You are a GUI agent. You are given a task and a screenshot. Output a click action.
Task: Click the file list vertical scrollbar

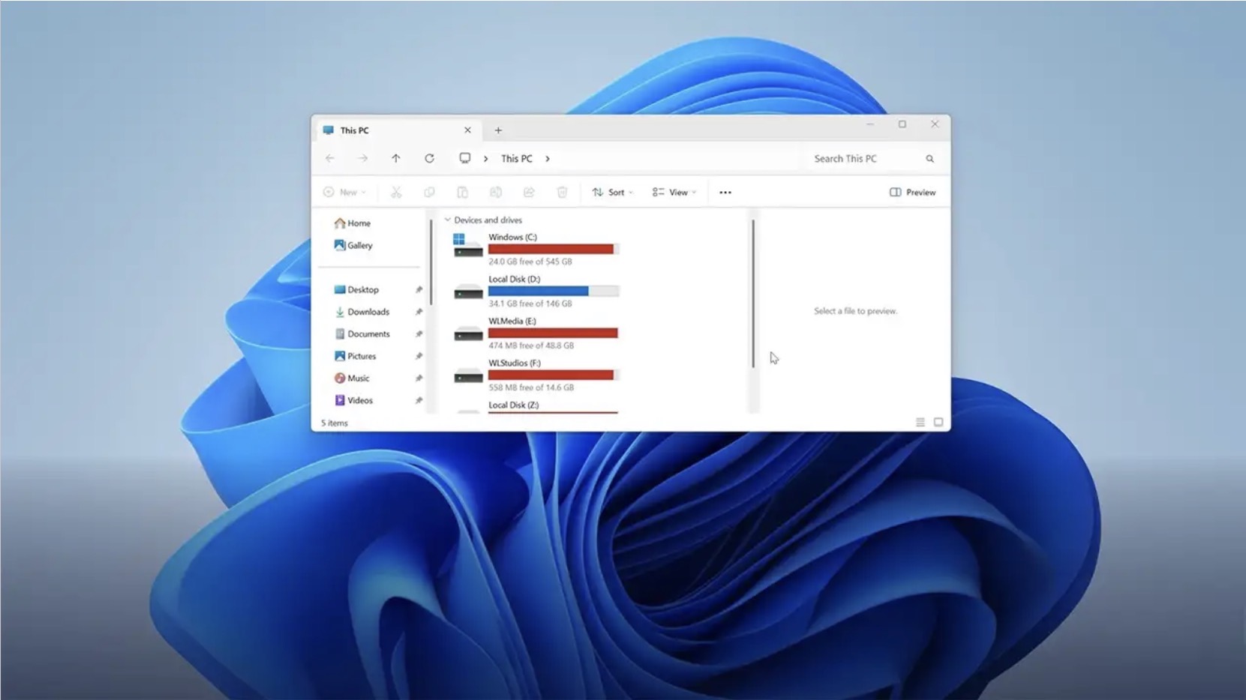tap(752, 293)
